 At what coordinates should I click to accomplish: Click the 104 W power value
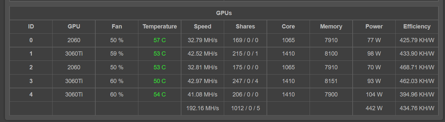pos(374,95)
